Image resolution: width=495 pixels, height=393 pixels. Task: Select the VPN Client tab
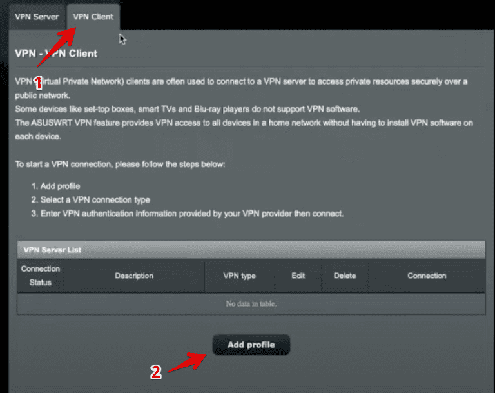93,17
